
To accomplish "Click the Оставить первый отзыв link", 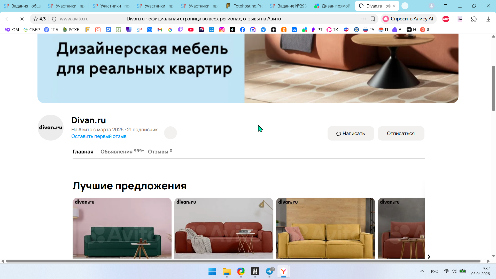I will [99, 136].
